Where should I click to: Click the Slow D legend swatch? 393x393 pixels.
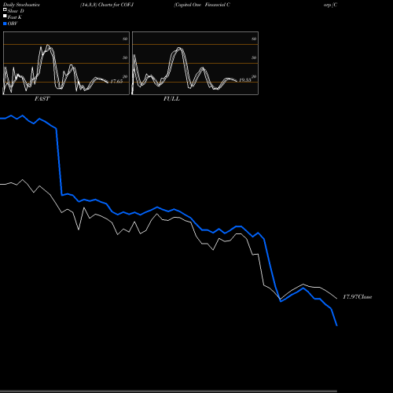coord(5,9)
